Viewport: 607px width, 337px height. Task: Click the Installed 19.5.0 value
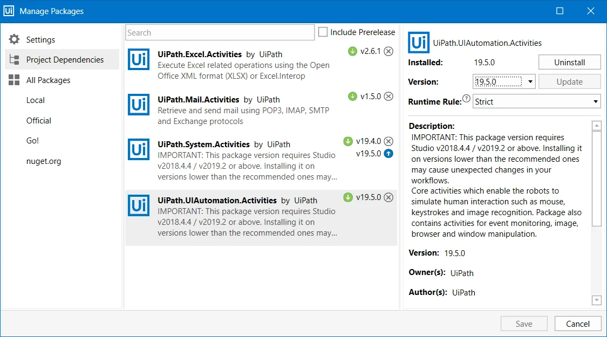(x=485, y=63)
